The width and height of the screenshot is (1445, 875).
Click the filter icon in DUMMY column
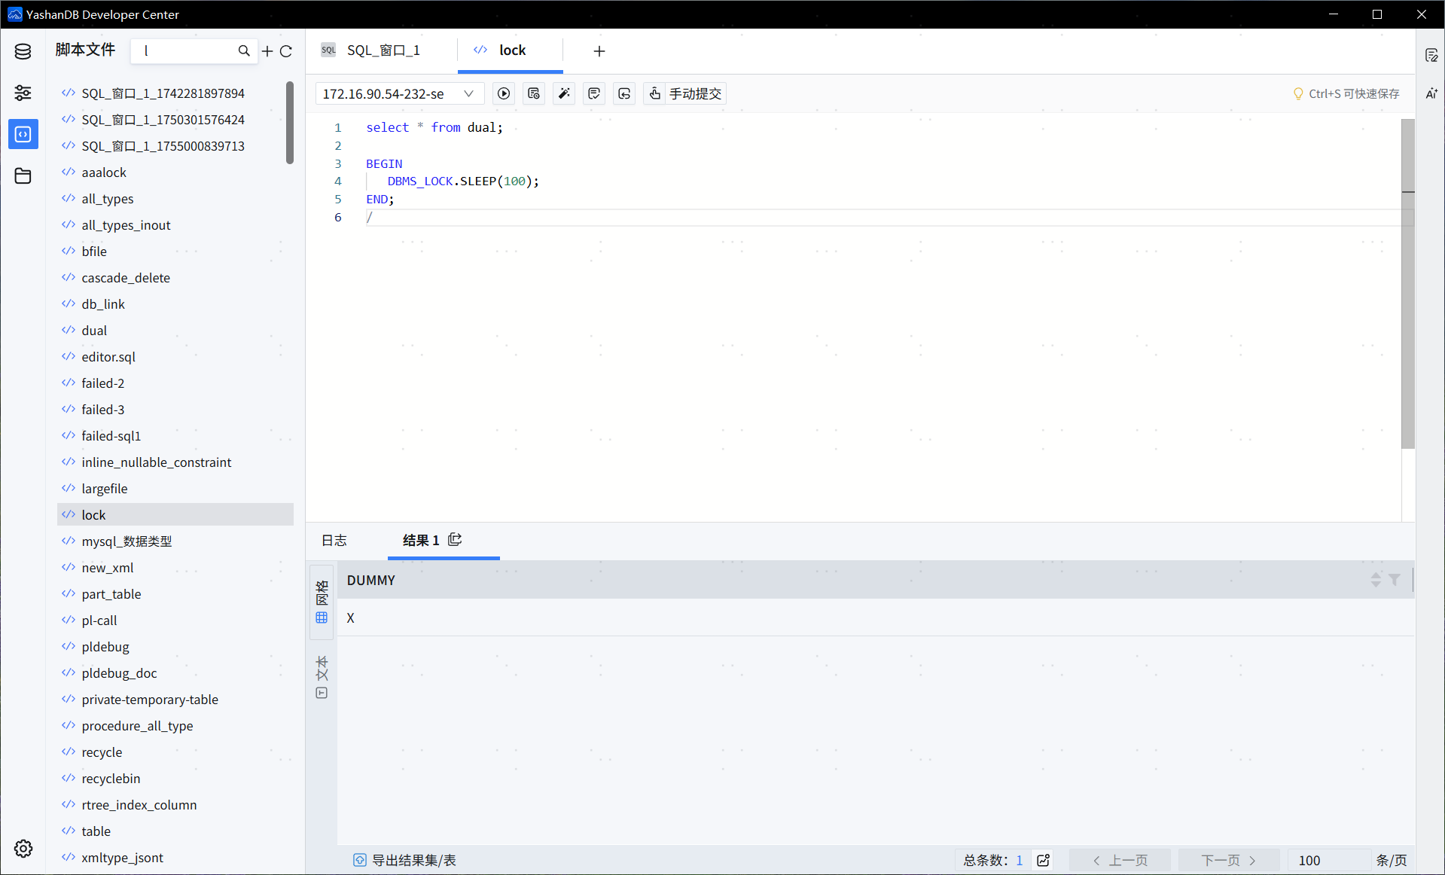1395,580
